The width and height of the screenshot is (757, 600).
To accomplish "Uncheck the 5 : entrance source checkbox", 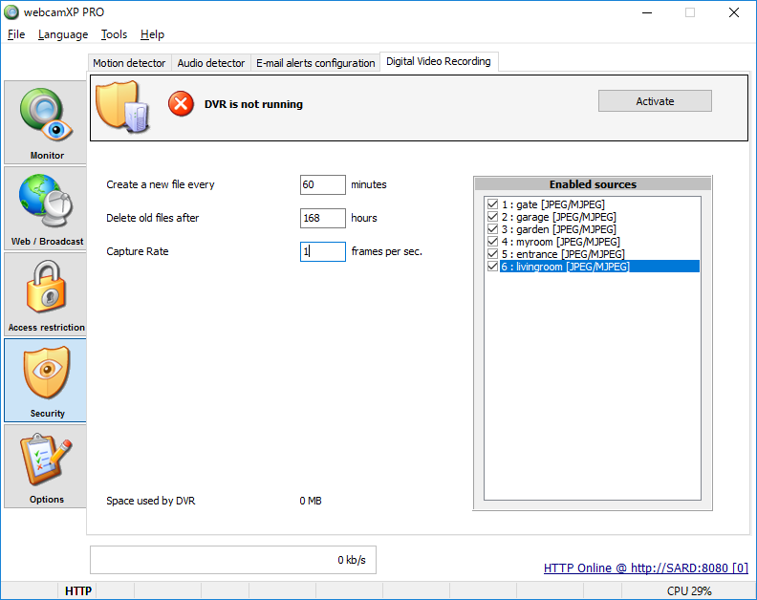I will coord(492,254).
